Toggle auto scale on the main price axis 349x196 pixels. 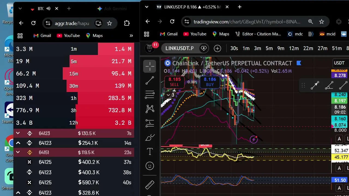[339, 139]
